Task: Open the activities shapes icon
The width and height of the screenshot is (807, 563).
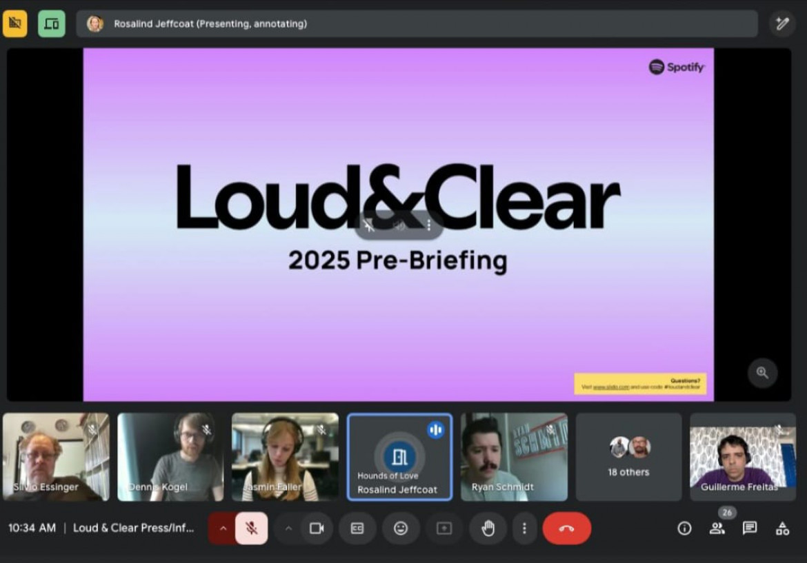Action: pos(782,528)
